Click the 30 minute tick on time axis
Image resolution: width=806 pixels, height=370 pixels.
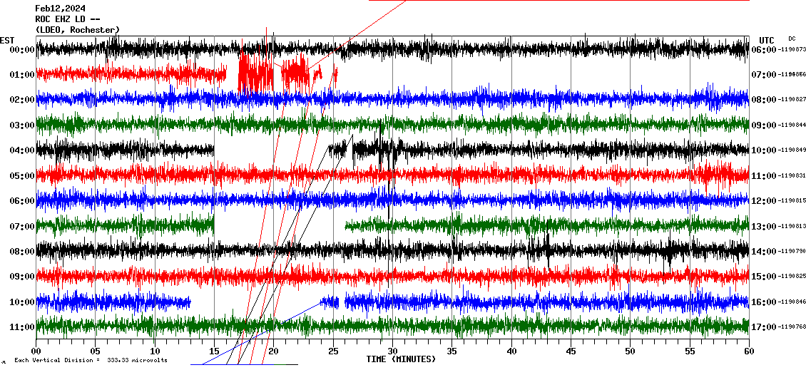click(x=392, y=351)
